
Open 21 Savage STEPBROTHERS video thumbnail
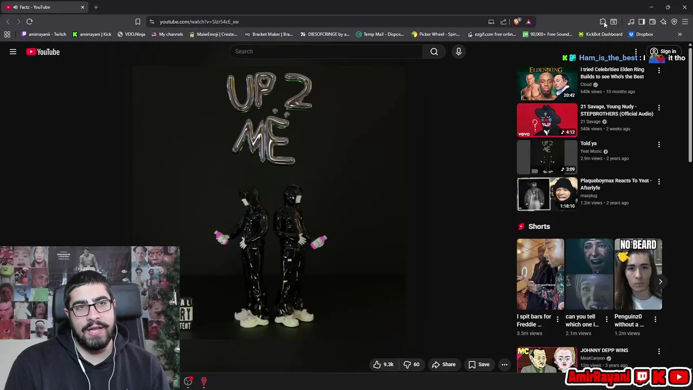click(x=547, y=120)
